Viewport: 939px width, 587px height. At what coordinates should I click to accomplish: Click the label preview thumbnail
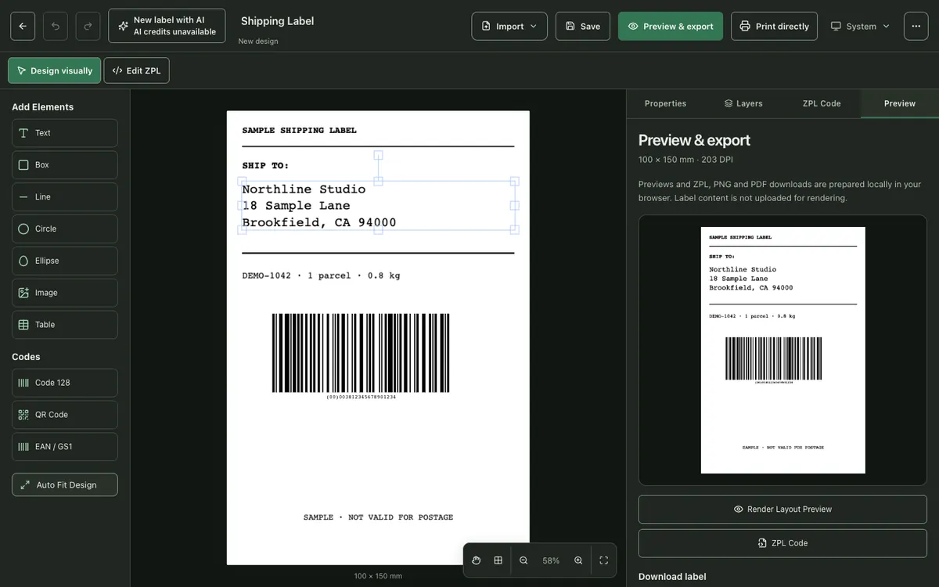click(x=782, y=350)
